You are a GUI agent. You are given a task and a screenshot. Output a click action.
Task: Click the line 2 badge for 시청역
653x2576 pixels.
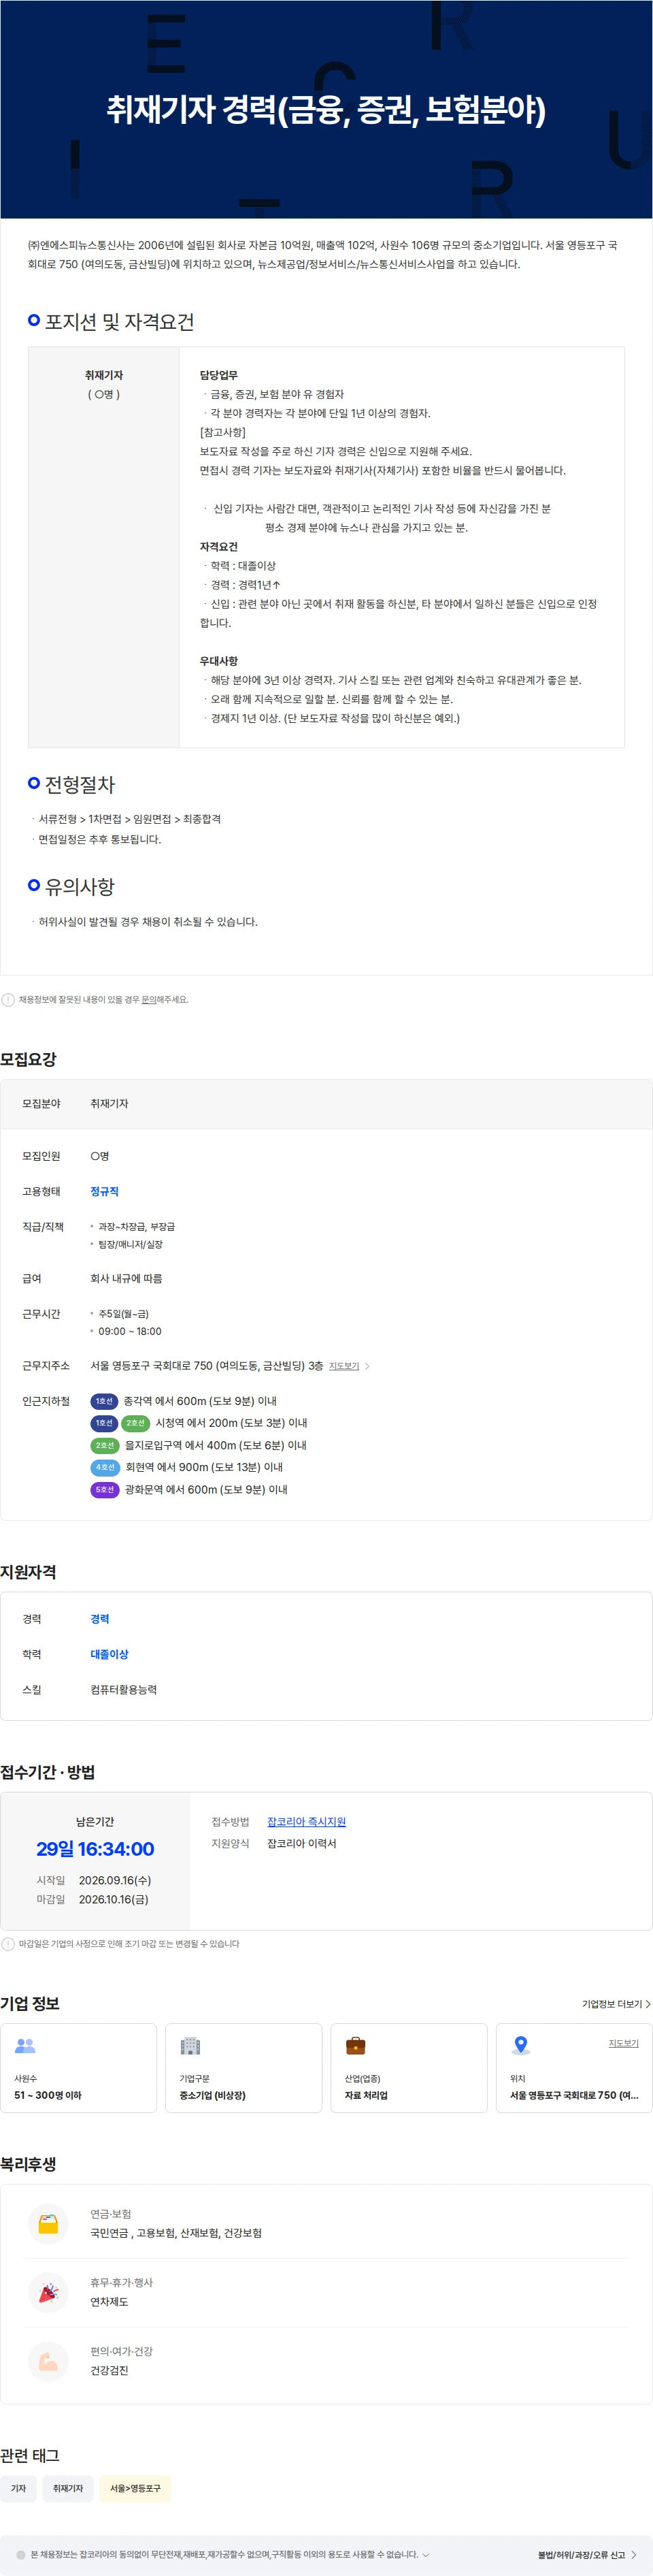pos(135,1423)
